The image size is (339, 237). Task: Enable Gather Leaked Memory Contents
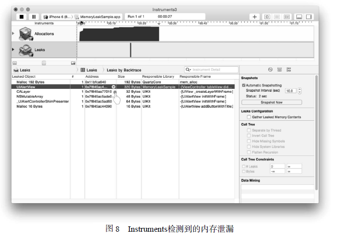point(249,117)
